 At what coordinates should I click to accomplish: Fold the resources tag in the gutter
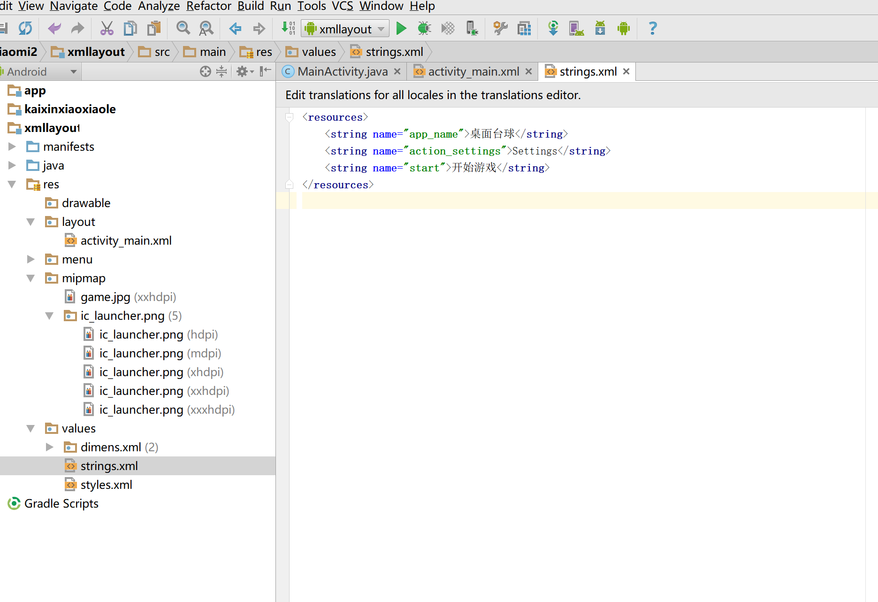290,117
